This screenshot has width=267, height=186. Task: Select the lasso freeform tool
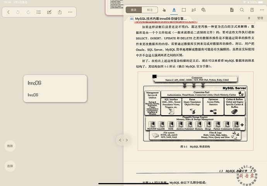click(x=193, y=10)
